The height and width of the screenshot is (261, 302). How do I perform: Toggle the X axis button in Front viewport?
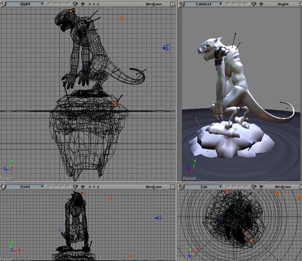90,187
